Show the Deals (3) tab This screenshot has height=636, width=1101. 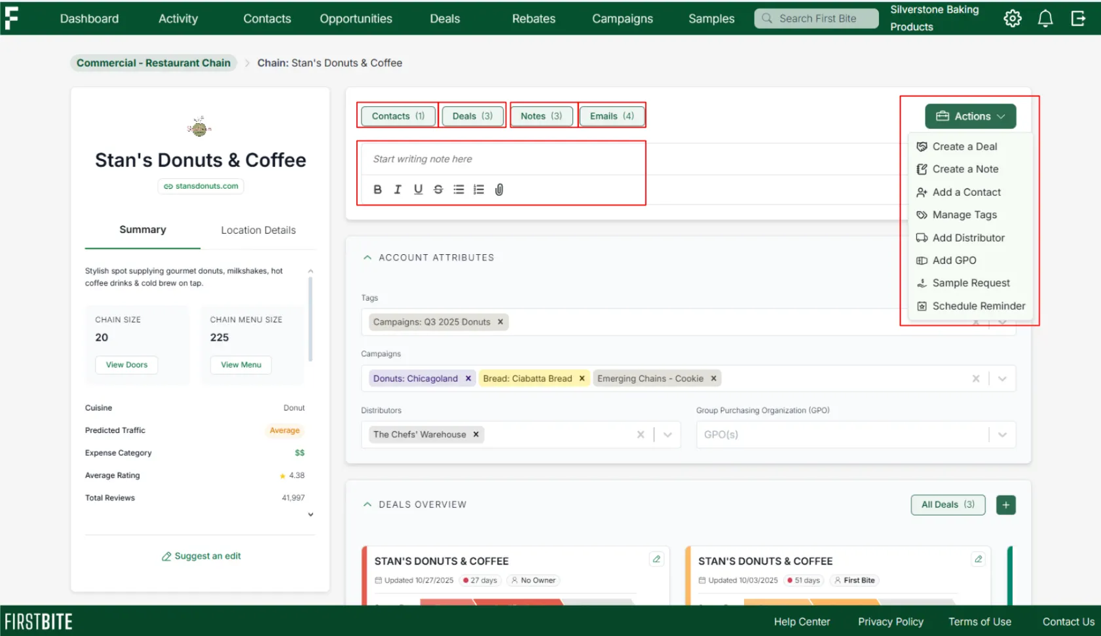pos(472,116)
